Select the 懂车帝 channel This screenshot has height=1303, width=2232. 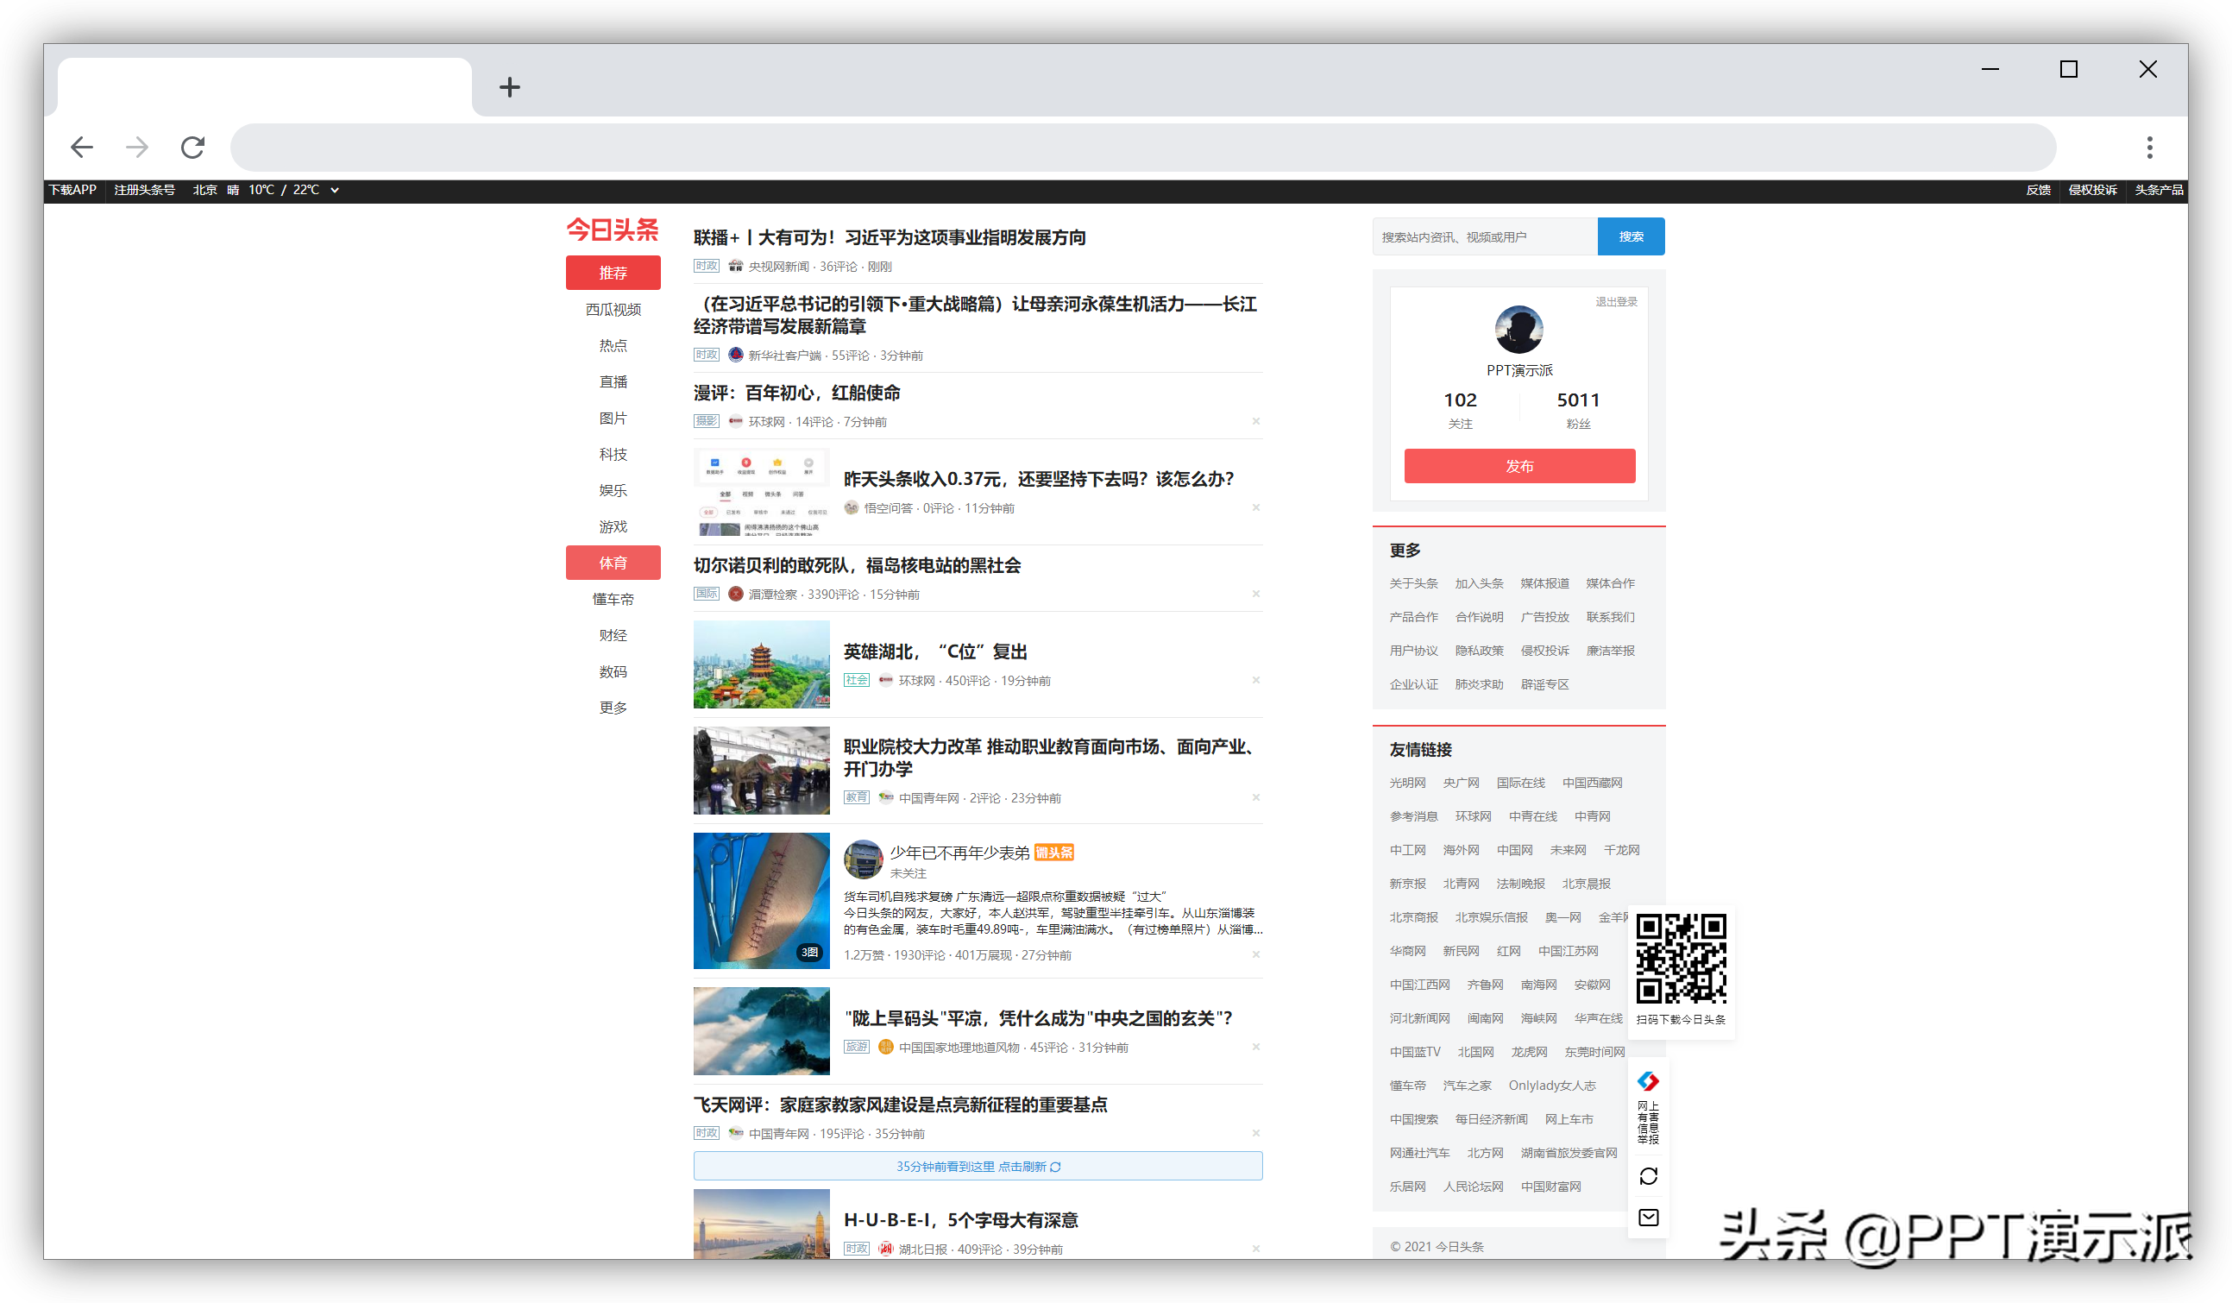click(x=613, y=600)
